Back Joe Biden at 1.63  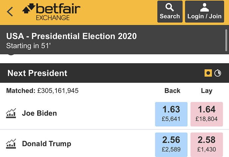click(x=171, y=114)
